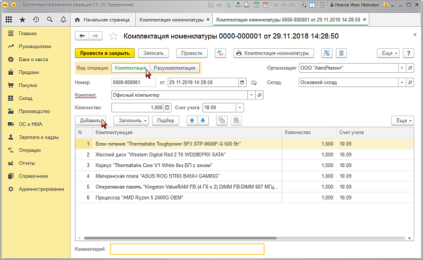Select the Комплектация operation type
423x260 pixels.
point(130,68)
